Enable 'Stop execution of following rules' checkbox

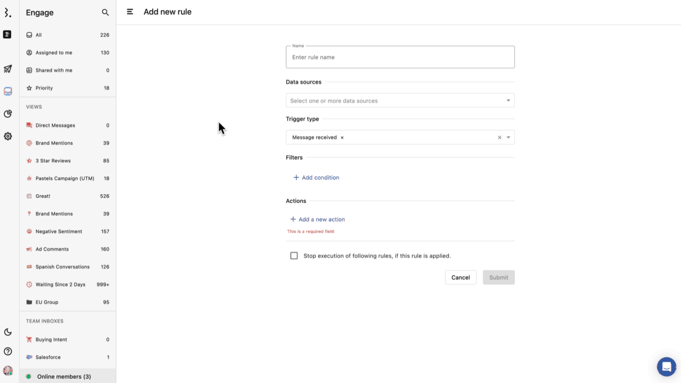coord(294,255)
